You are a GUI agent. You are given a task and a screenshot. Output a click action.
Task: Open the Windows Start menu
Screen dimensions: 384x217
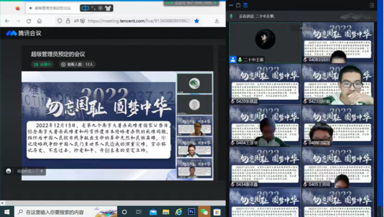[7, 212]
